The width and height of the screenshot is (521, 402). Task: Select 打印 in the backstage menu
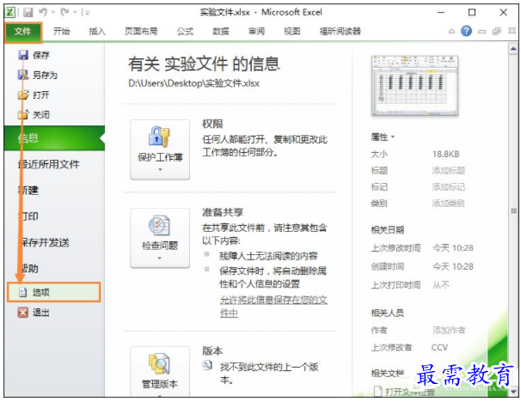tap(28, 216)
